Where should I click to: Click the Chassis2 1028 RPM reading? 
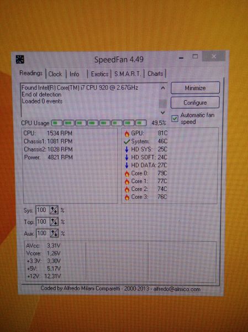[48, 149]
